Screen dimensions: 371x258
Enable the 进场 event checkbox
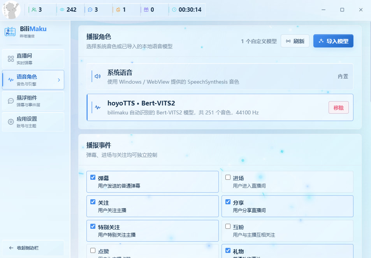point(228,177)
